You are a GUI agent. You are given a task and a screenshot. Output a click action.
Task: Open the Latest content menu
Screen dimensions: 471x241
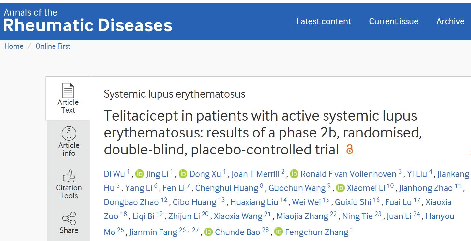pos(324,21)
